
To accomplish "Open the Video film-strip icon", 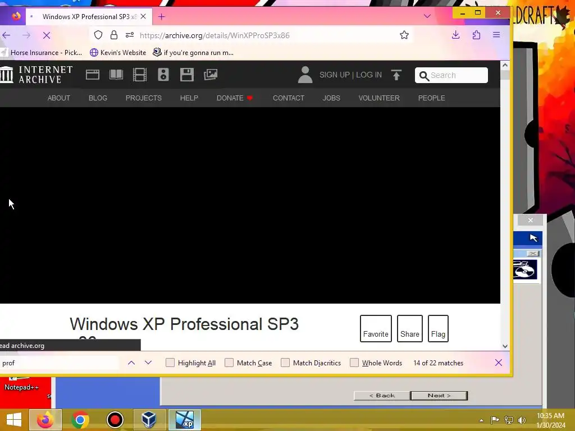I will pyautogui.click(x=140, y=75).
